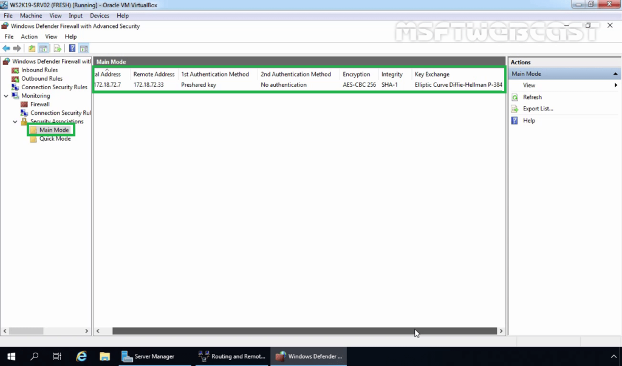
Task: Open the firewall console View menu
Action: 51,36
